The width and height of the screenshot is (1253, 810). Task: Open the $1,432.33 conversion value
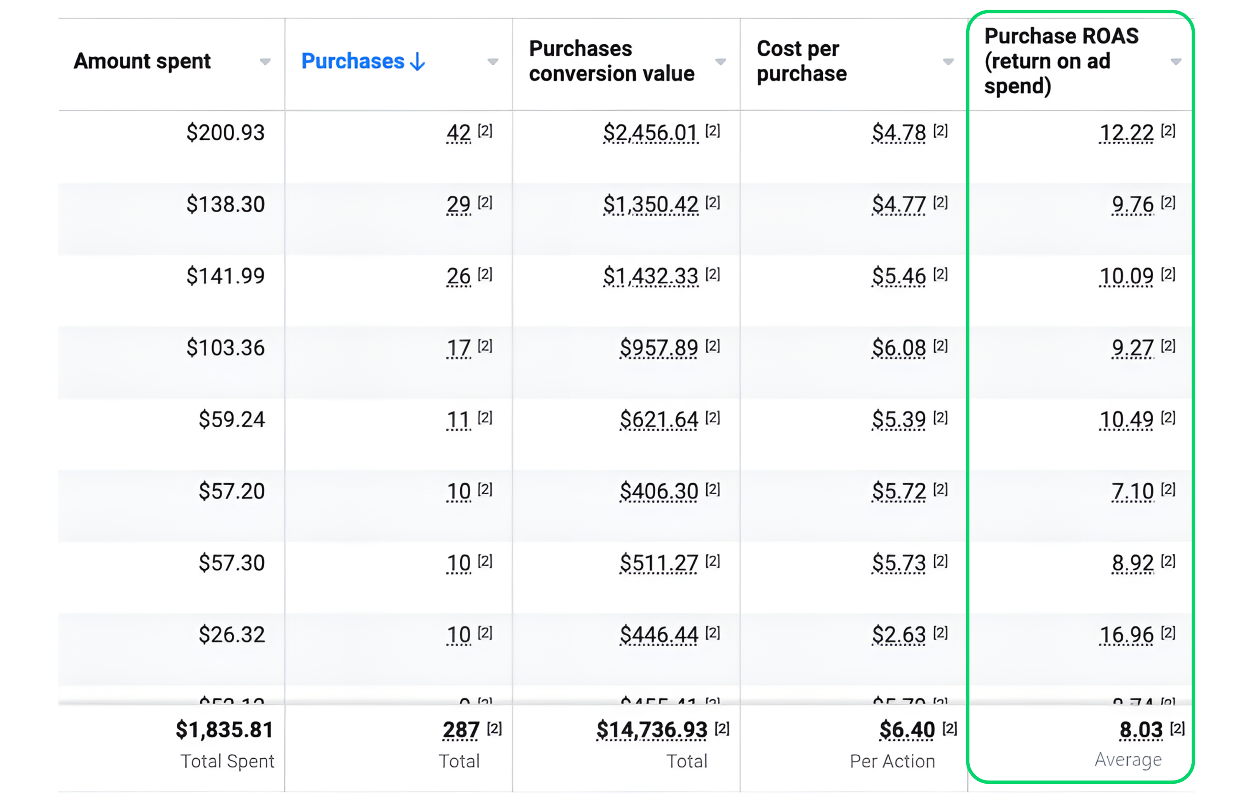650,276
